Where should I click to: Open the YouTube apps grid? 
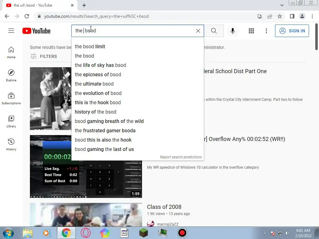[251, 31]
